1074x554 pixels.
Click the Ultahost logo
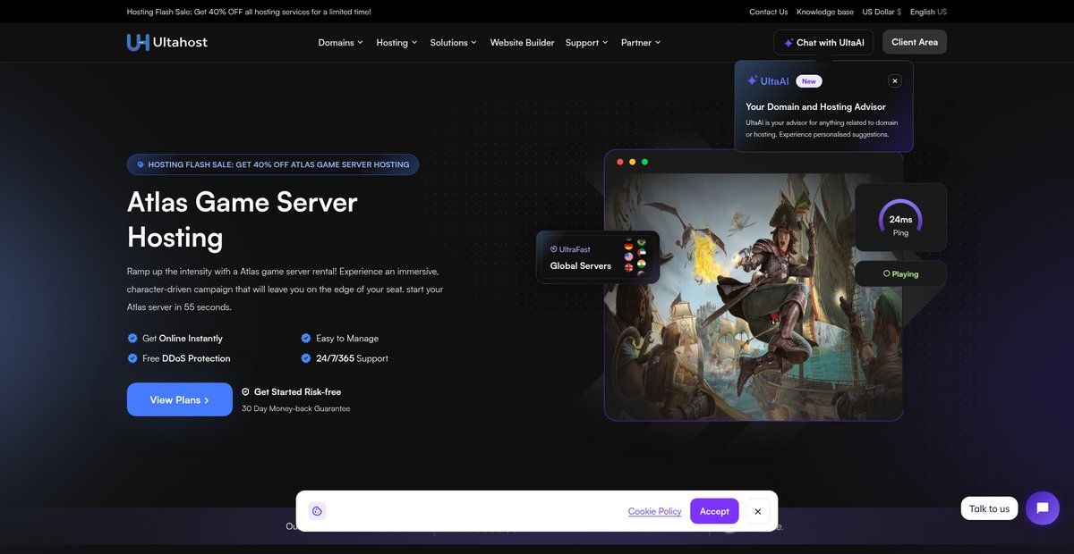tap(167, 42)
